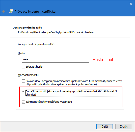Click the Zadejte heslo k privátnímu klíči text
Image resolution: width=135 pixels, height=132 pixels.
point(37,44)
